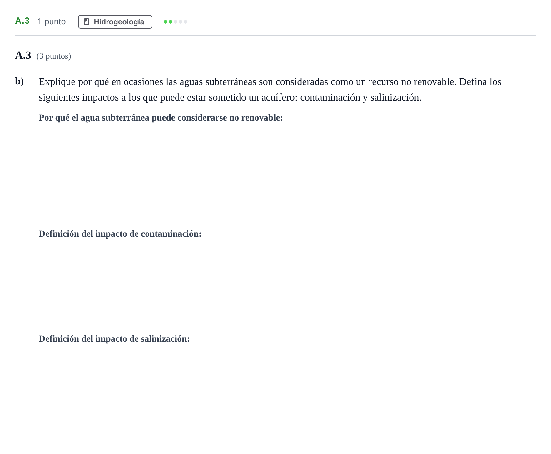Click the Hidrogeología topic tag

point(115,22)
